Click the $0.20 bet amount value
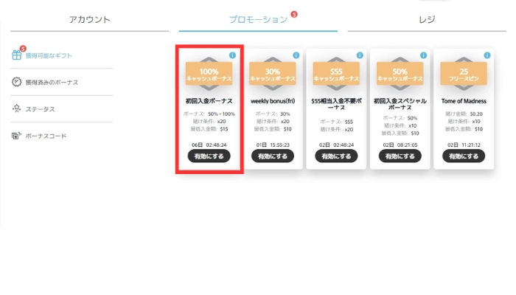Screen dimensions: 516x295 click(x=476, y=114)
